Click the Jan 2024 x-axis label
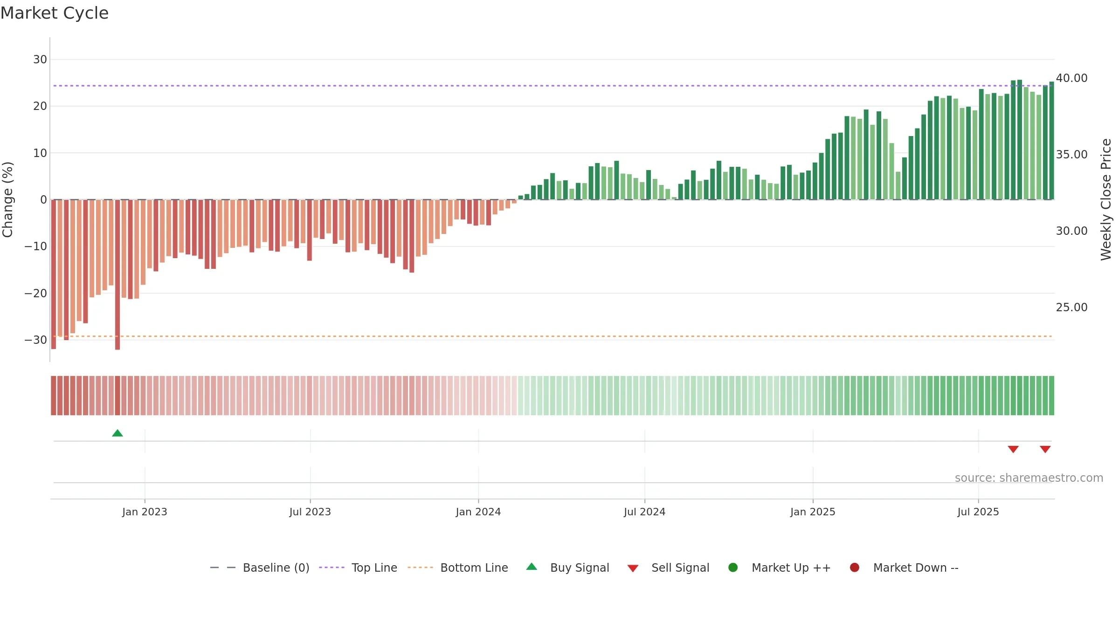 [x=478, y=512]
